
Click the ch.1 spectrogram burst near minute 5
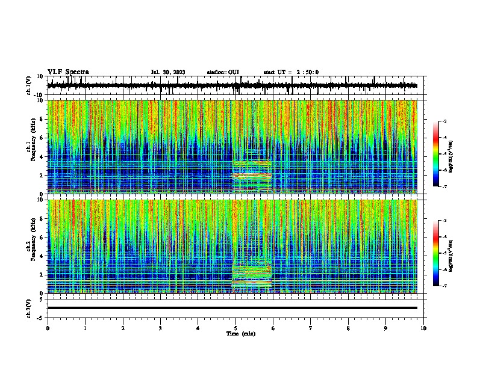click(252, 176)
